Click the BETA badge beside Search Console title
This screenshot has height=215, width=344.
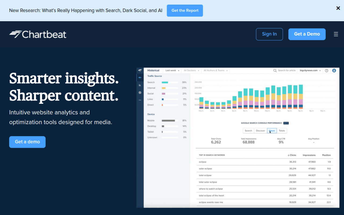click(286, 123)
